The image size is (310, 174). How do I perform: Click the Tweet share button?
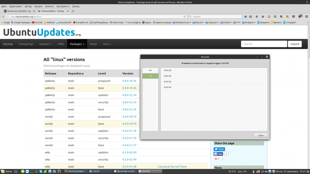tap(219, 149)
